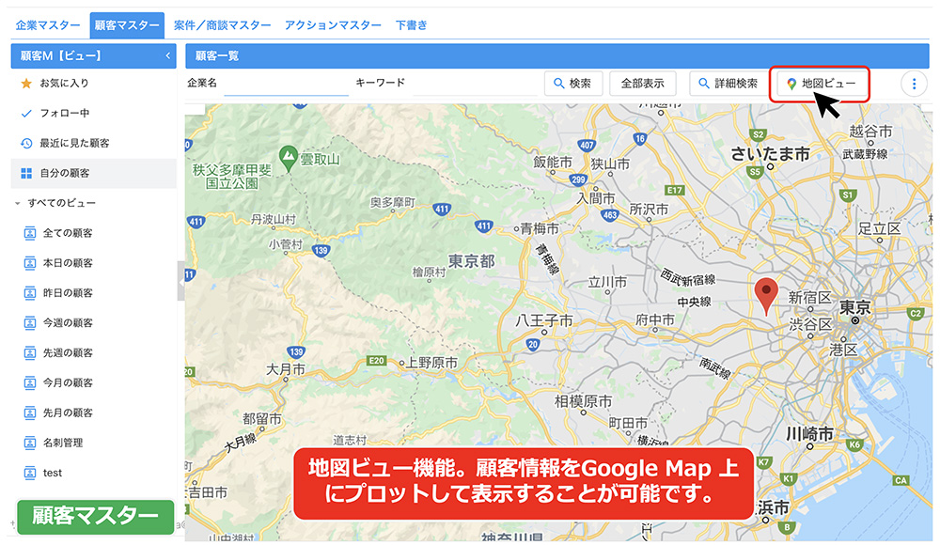Open 詳細検索 advanced search
The height and width of the screenshot is (545, 940).
click(x=728, y=84)
